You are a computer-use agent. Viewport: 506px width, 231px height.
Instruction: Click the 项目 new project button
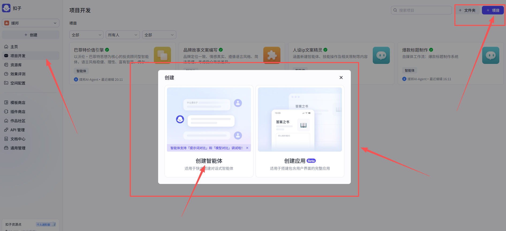coord(493,10)
